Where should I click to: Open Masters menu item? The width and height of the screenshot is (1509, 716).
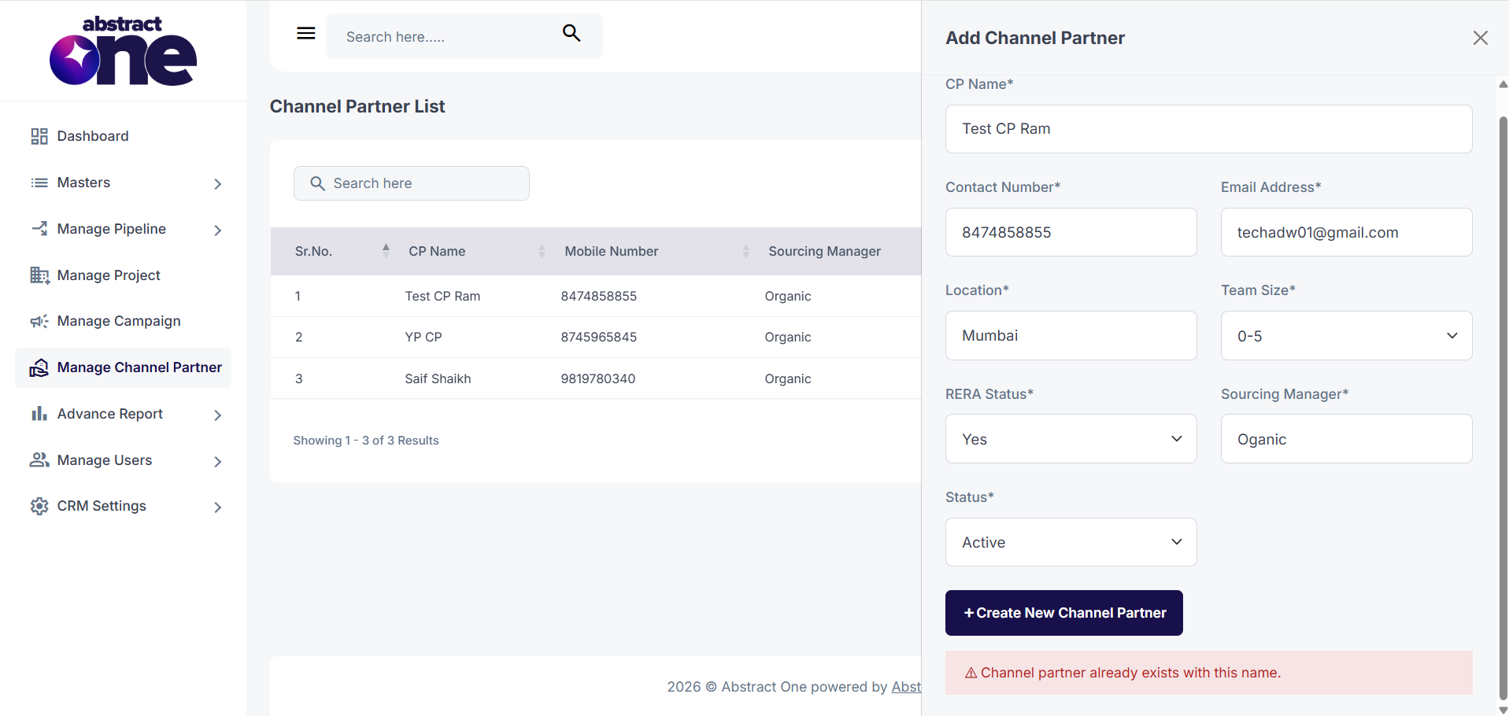[83, 183]
